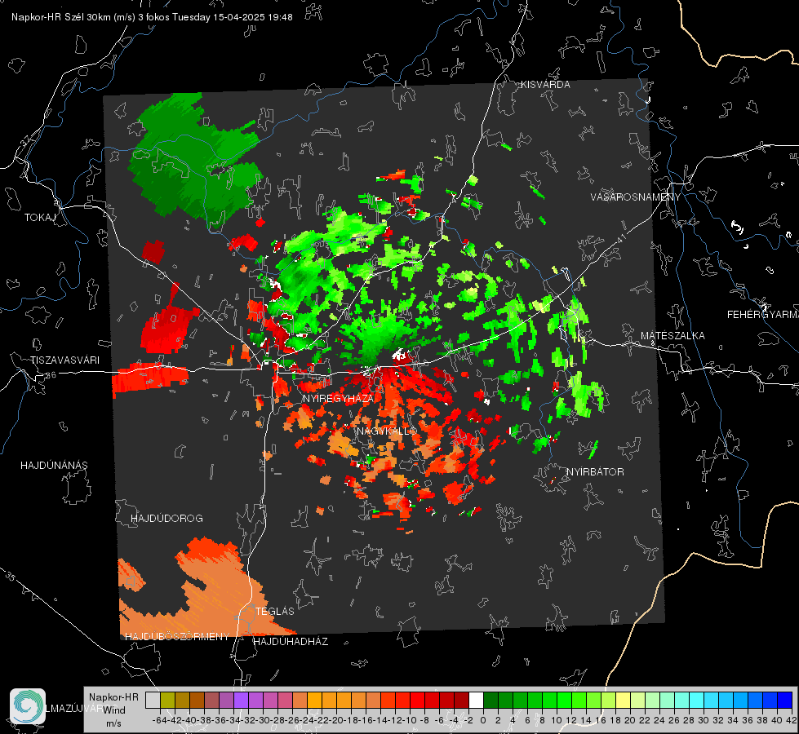799x734 pixels.
Task: Click the HAJDÚHADHÁZ town label
Action: point(291,642)
